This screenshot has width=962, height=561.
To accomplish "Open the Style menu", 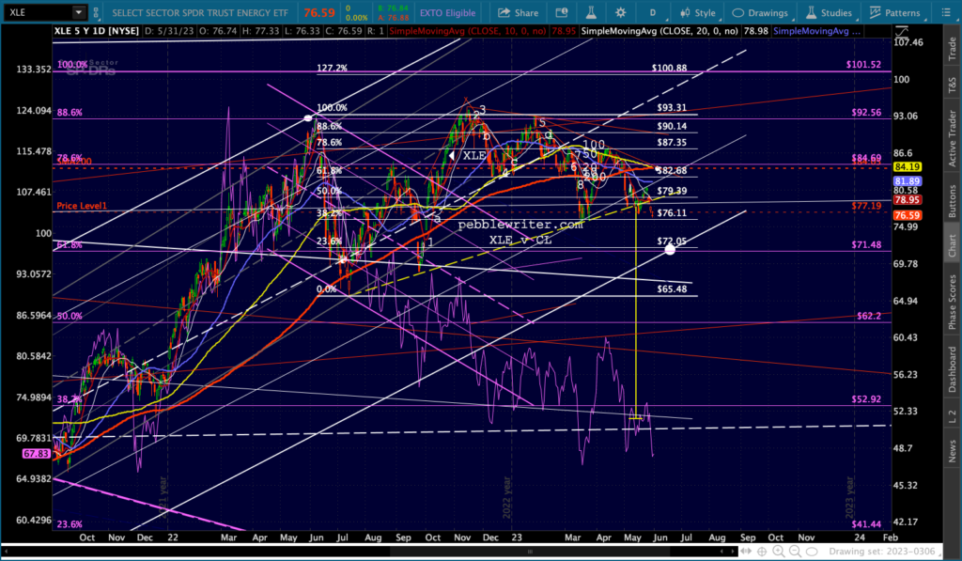I will pyautogui.click(x=698, y=12).
